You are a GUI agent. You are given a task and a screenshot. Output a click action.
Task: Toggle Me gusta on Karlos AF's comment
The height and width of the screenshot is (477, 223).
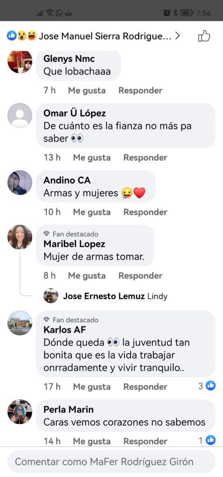[x=92, y=387]
